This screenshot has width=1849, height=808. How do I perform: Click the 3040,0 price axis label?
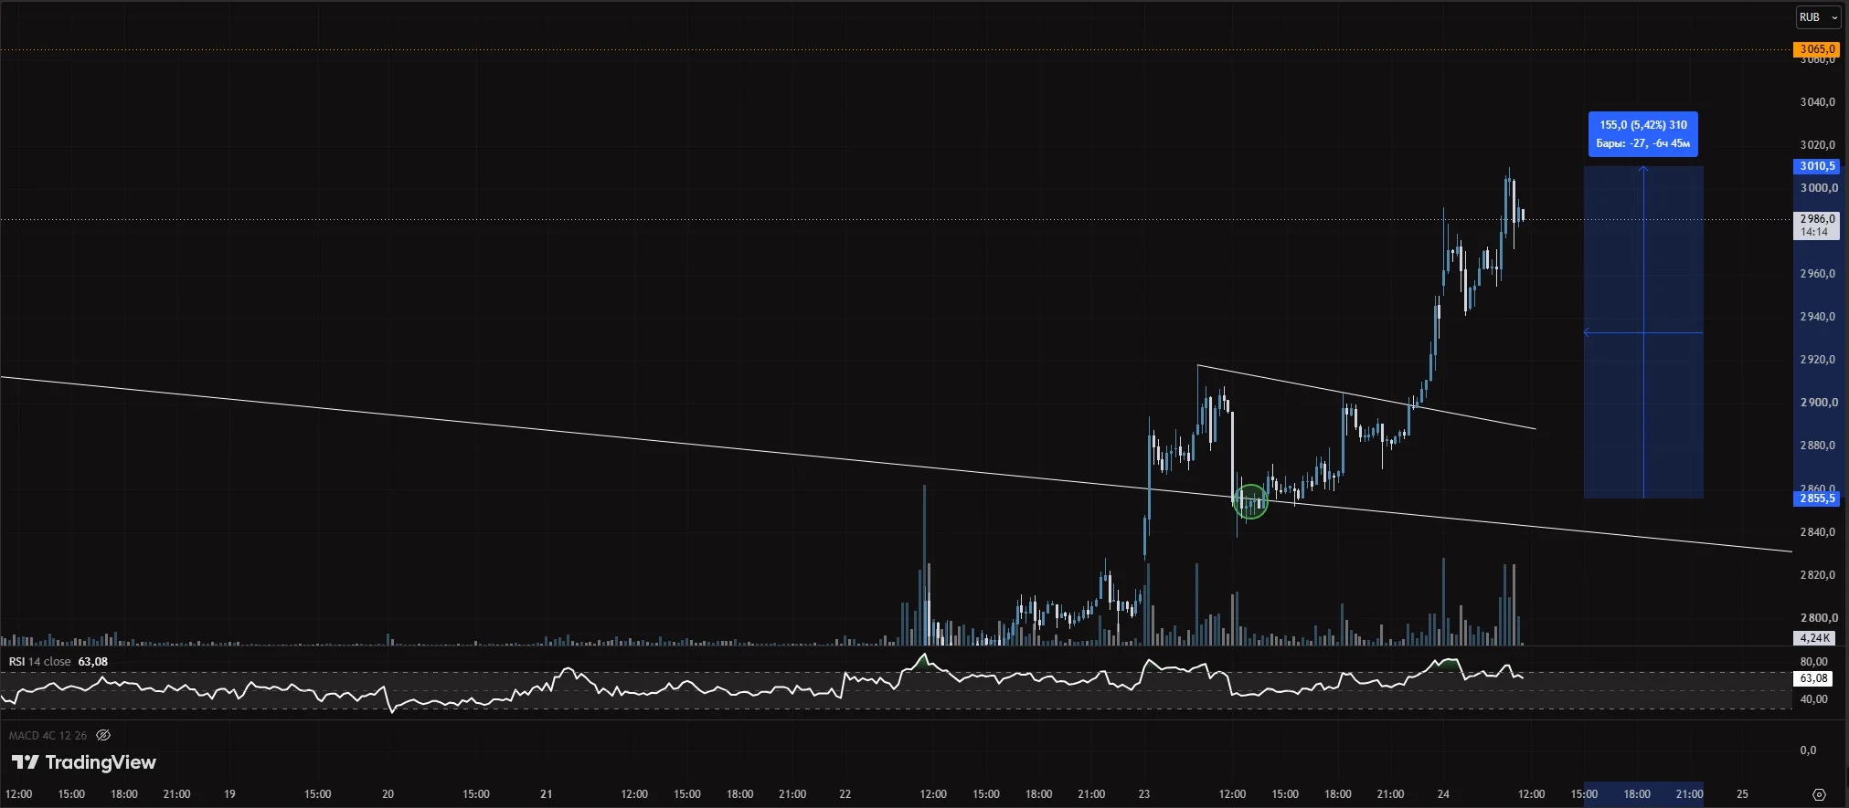(1818, 102)
